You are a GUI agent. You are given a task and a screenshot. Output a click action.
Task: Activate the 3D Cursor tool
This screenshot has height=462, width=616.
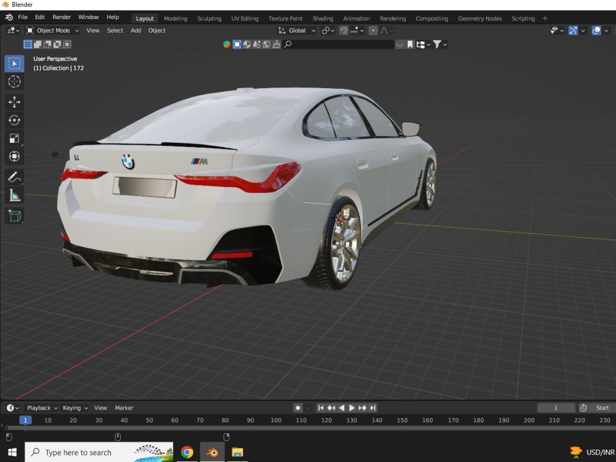tap(14, 82)
